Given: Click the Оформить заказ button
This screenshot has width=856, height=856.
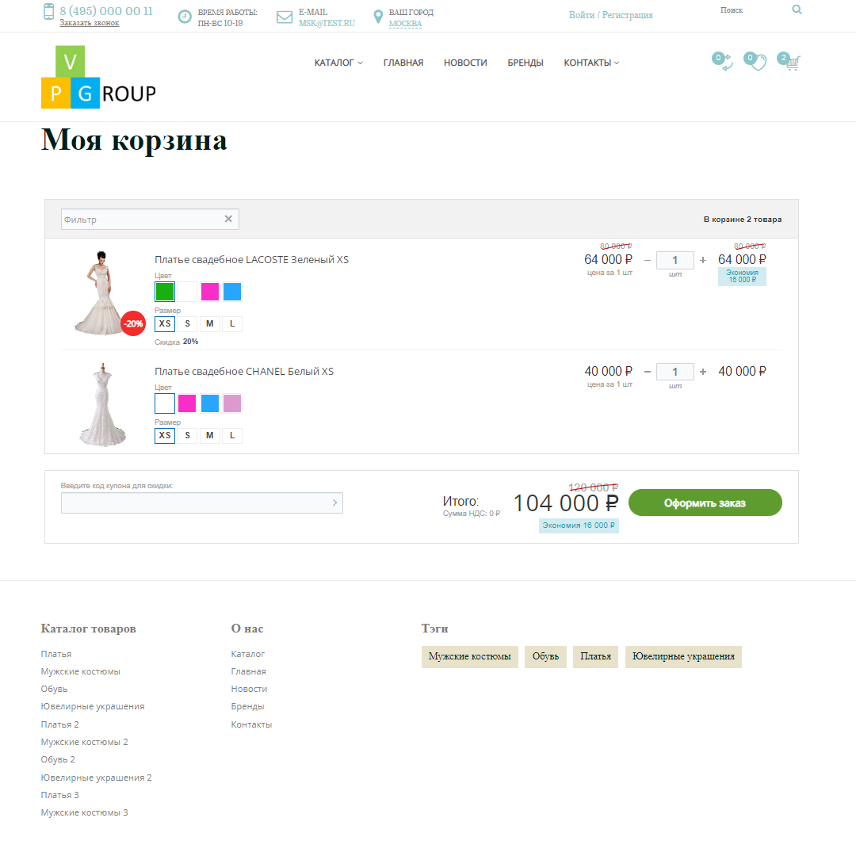Looking at the screenshot, I should pos(705,503).
